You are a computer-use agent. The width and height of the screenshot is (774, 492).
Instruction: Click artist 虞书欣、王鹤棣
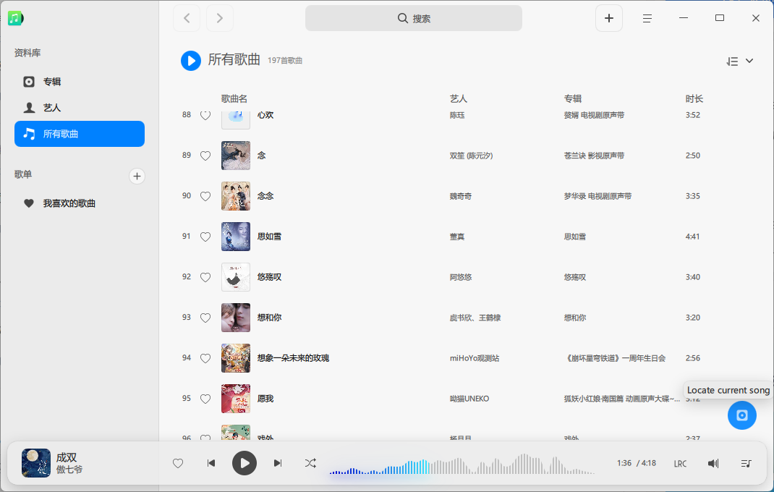(x=475, y=318)
